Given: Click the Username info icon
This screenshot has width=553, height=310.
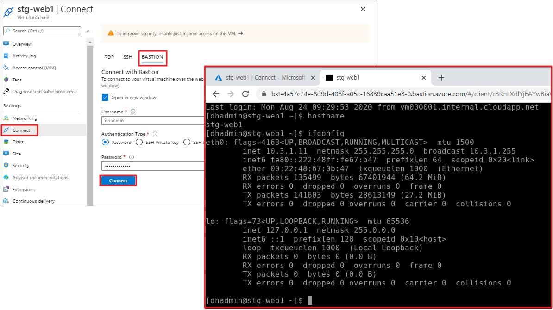Looking at the screenshot, I should (133, 112).
